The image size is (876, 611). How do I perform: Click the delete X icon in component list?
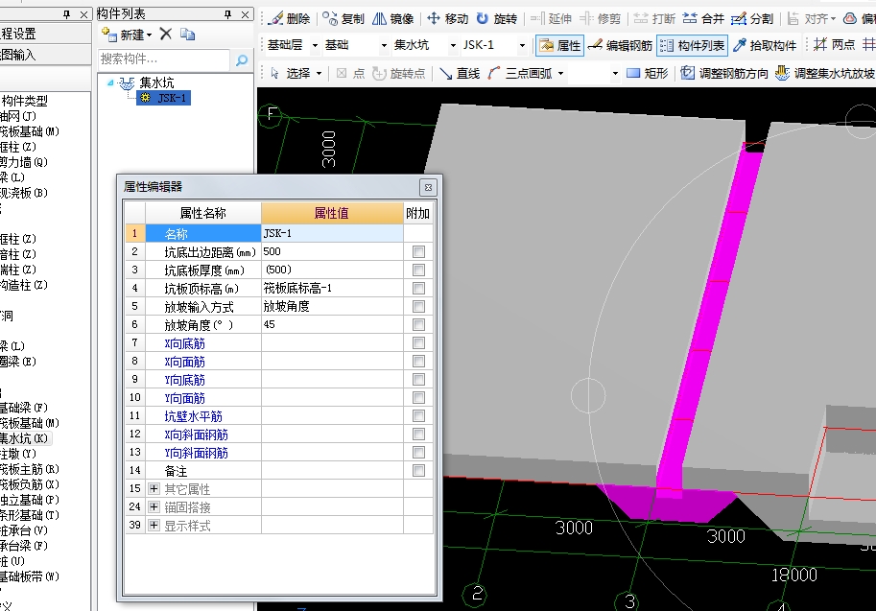(x=165, y=35)
